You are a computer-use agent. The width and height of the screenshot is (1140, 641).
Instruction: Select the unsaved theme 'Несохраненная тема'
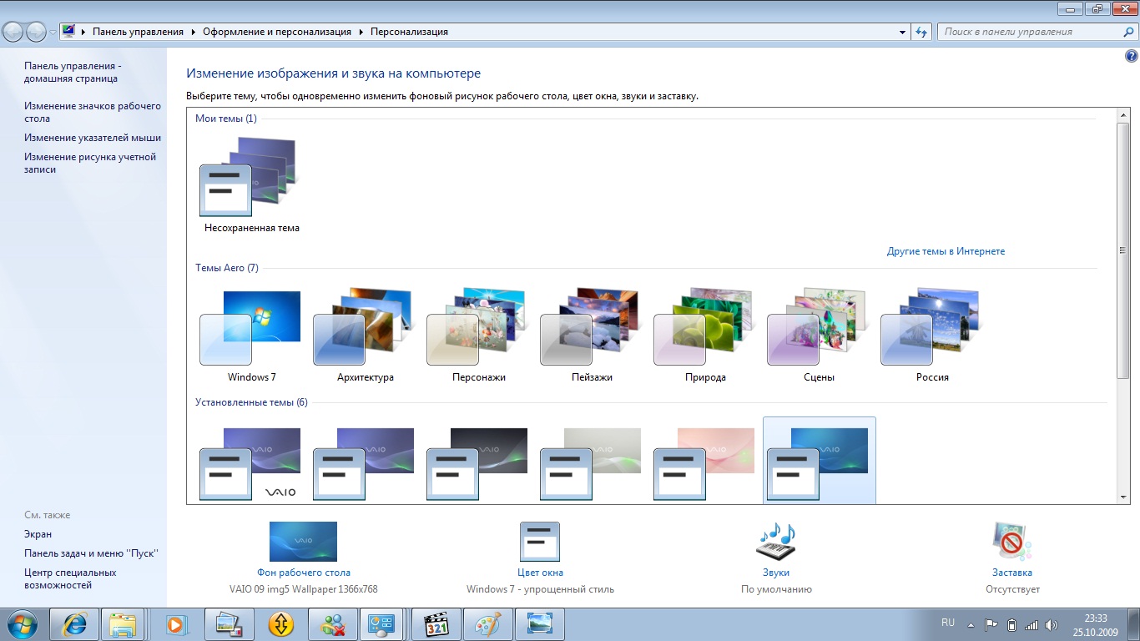[251, 185]
